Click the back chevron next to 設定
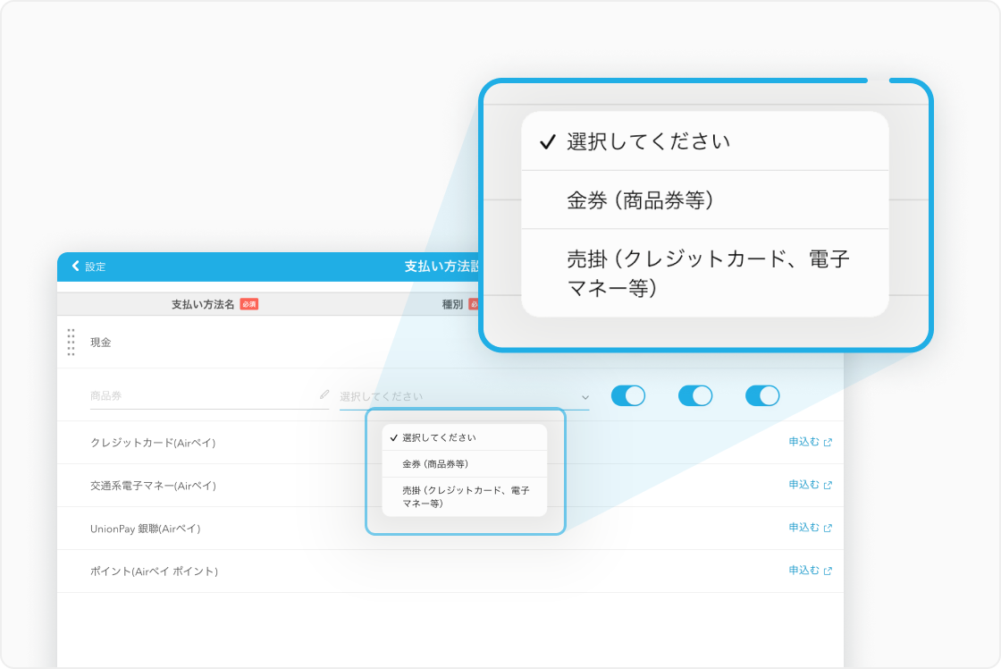Screen dimensions: 1001x669 (76, 266)
